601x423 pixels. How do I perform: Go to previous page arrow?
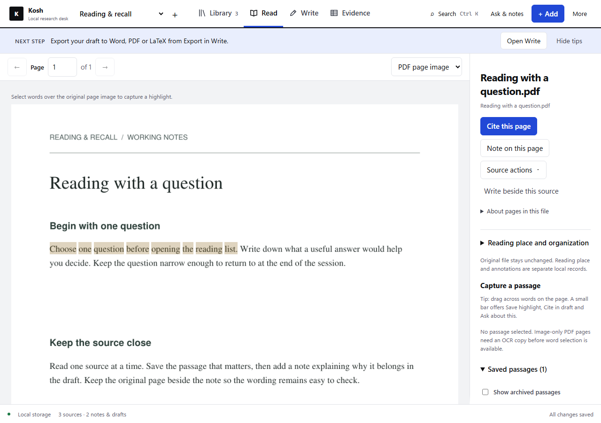coord(17,67)
